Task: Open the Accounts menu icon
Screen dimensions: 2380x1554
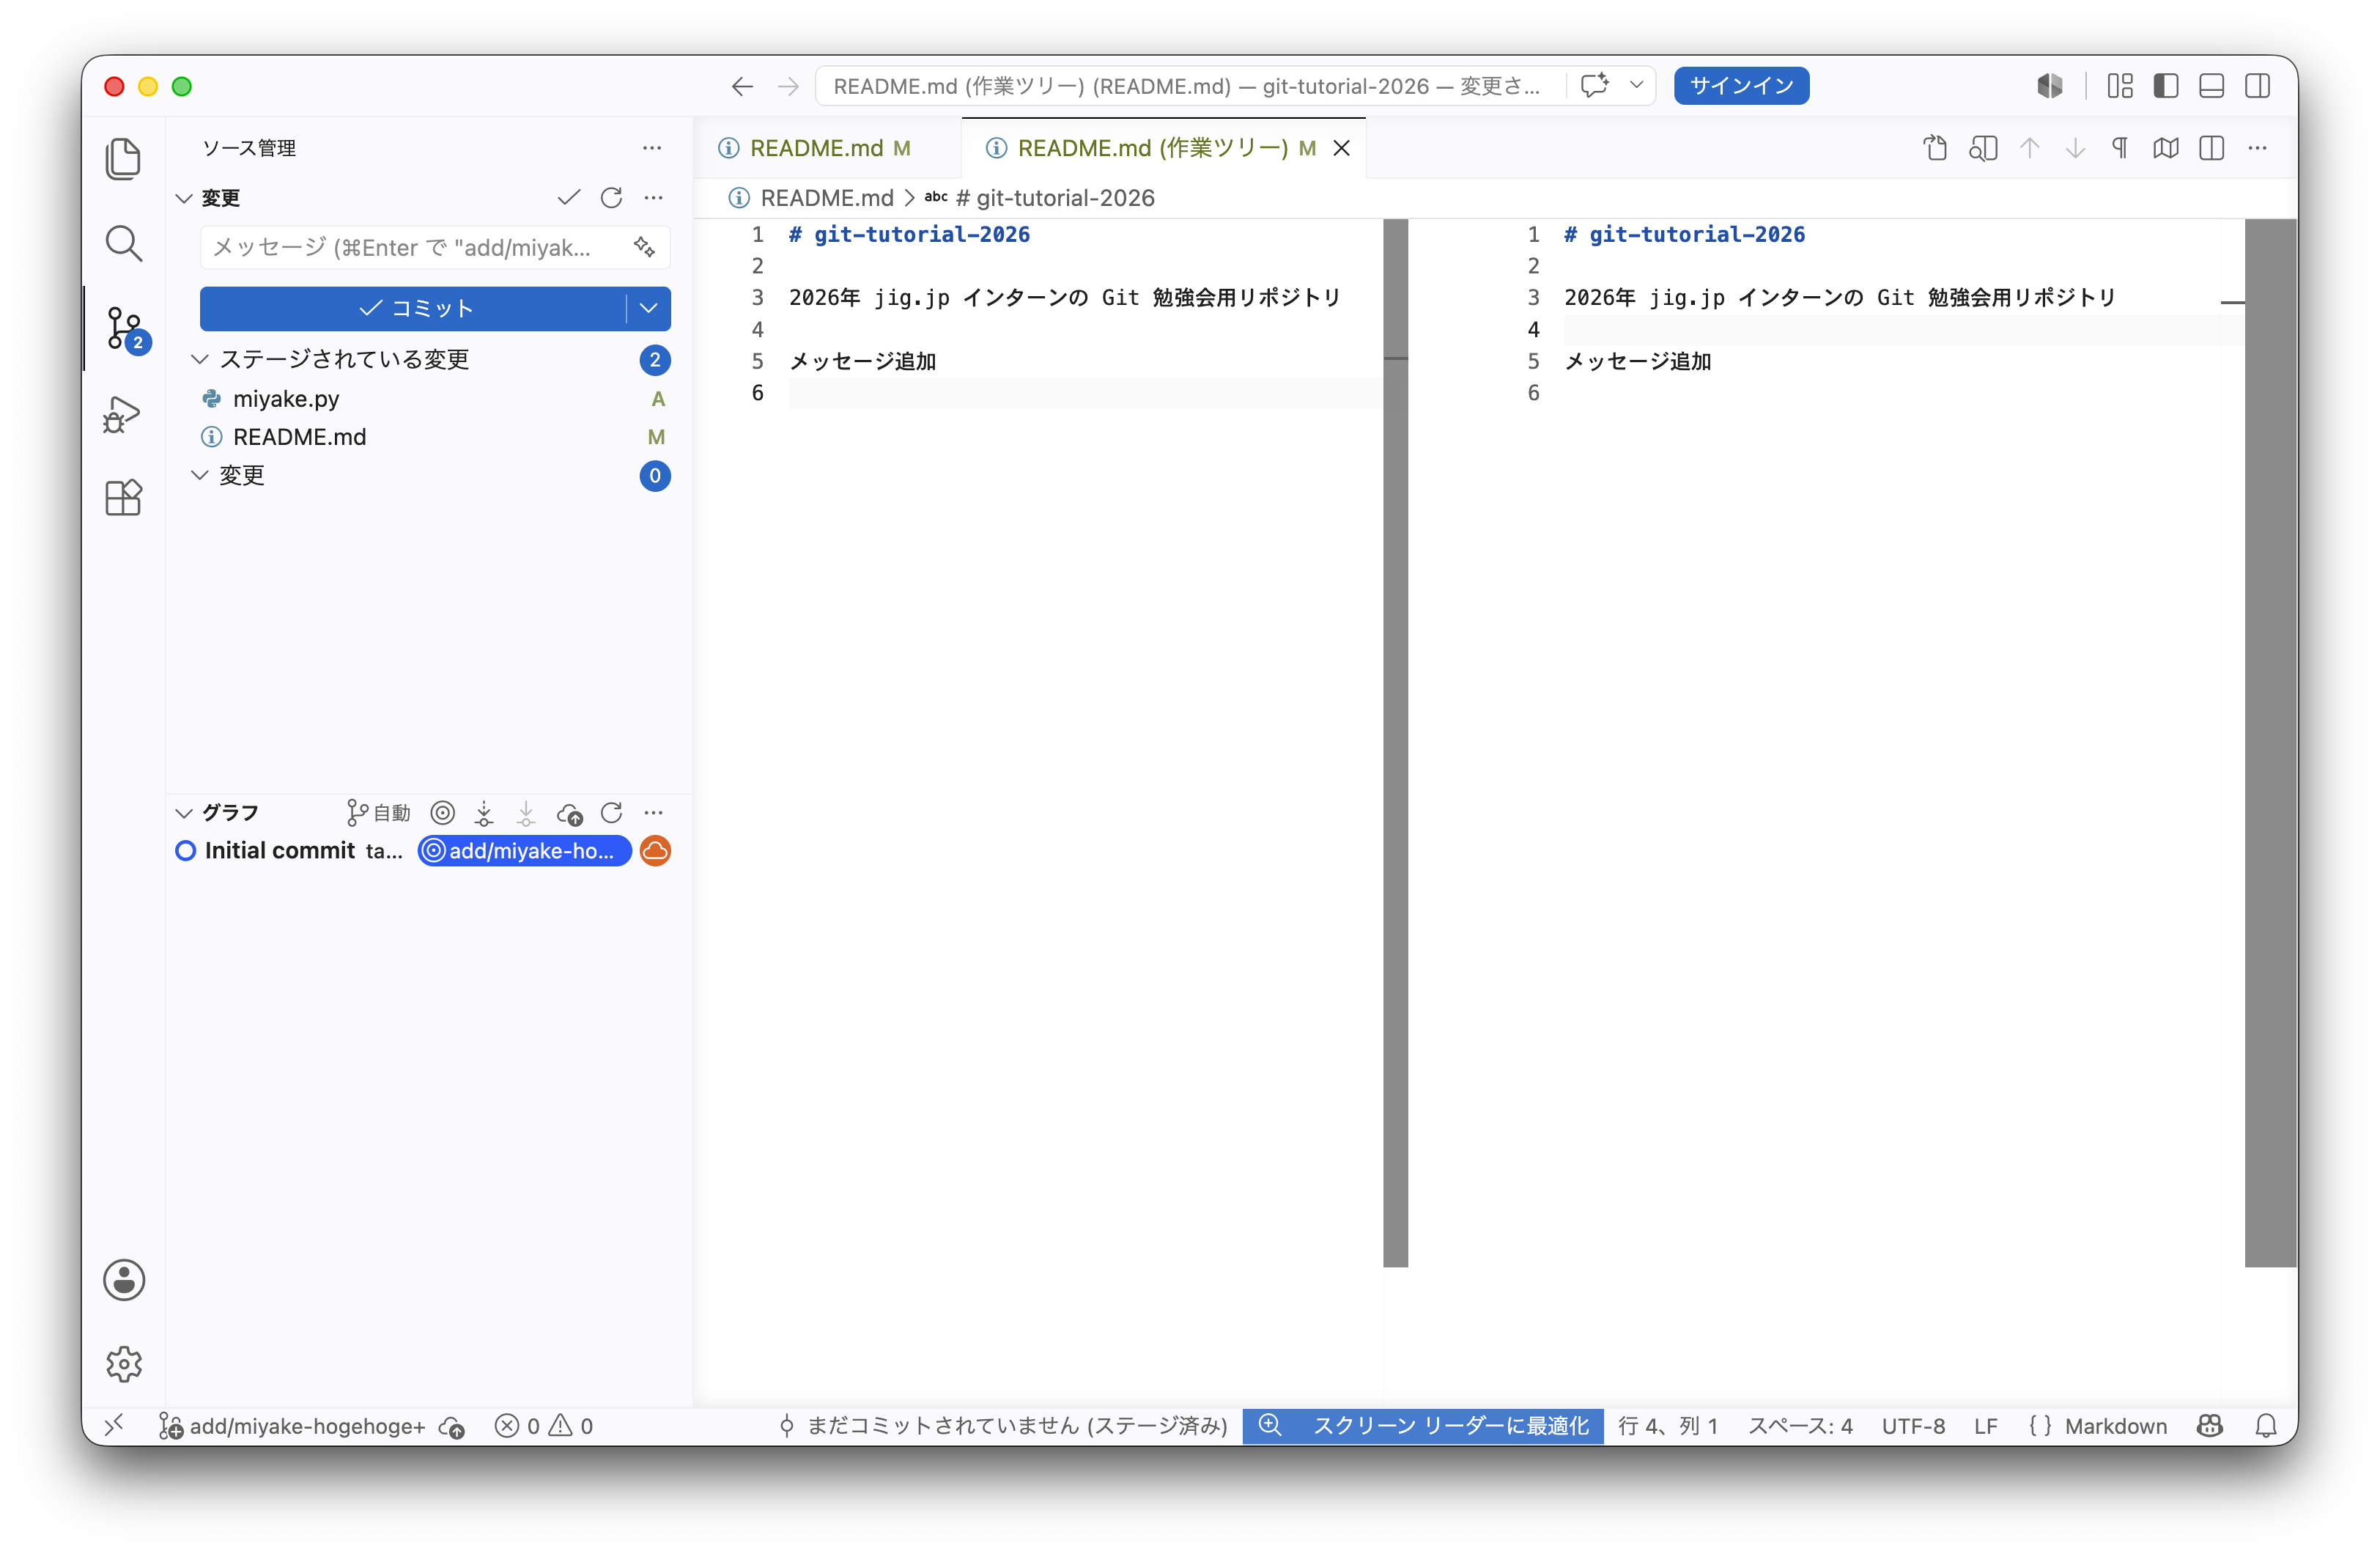Action: pyautogui.click(x=124, y=1280)
